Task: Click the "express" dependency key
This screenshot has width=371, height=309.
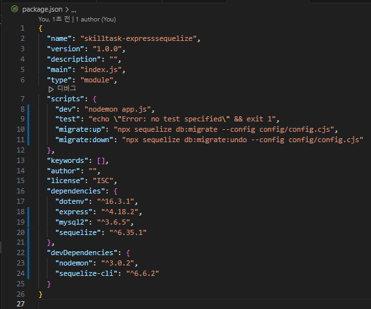Action: (x=74, y=212)
